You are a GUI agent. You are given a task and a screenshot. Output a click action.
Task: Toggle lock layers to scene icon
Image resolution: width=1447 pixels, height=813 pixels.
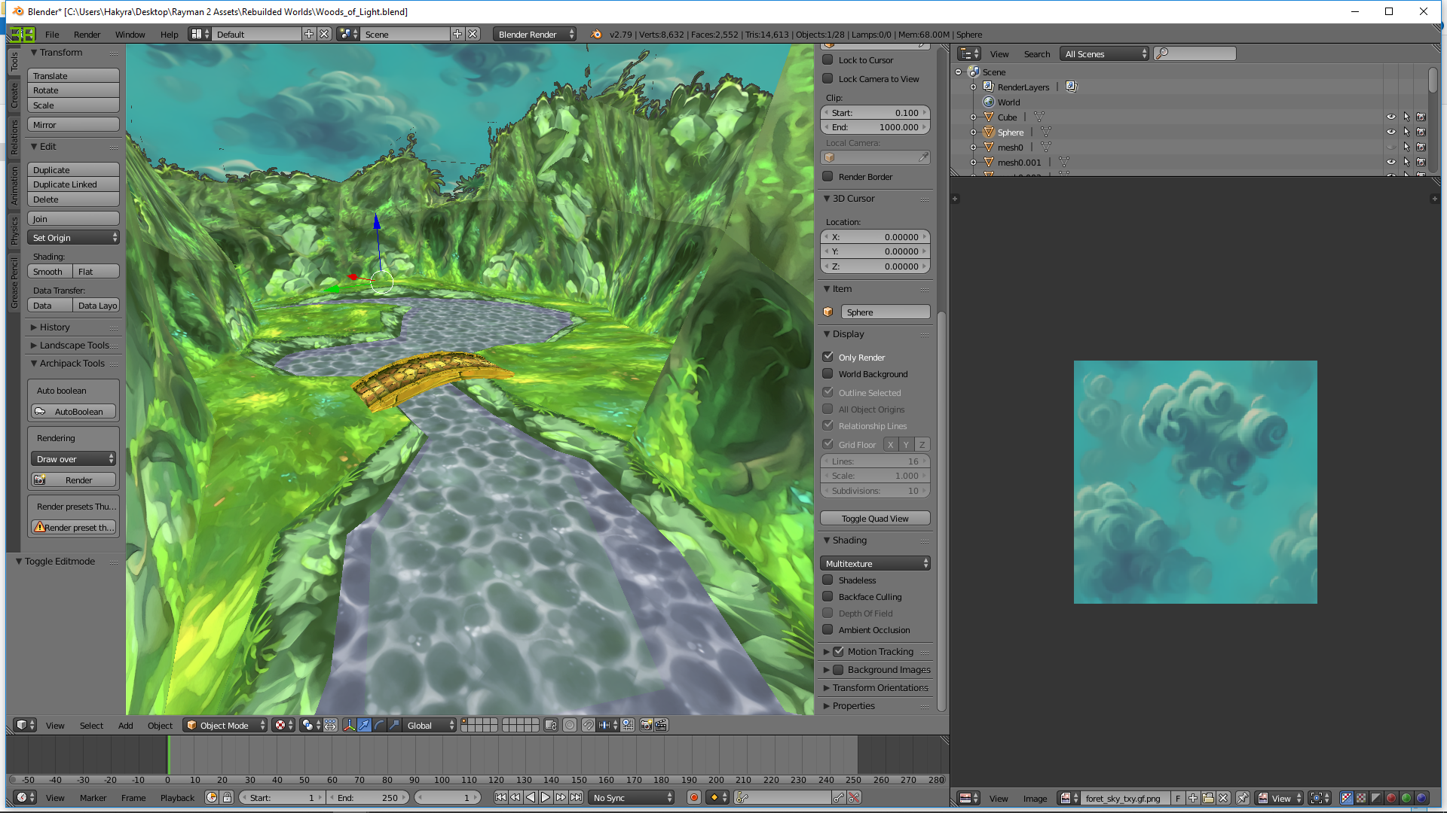click(x=551, y=725)
